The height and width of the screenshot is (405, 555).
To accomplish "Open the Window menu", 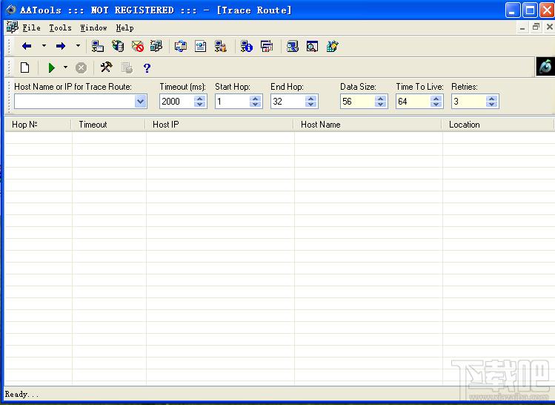I will click(x=93, y=27).
